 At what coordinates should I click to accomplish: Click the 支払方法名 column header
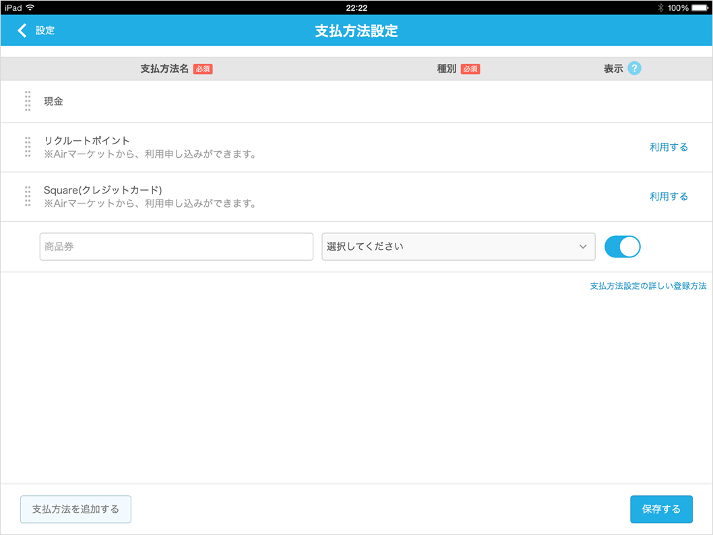tap(164, 69)
